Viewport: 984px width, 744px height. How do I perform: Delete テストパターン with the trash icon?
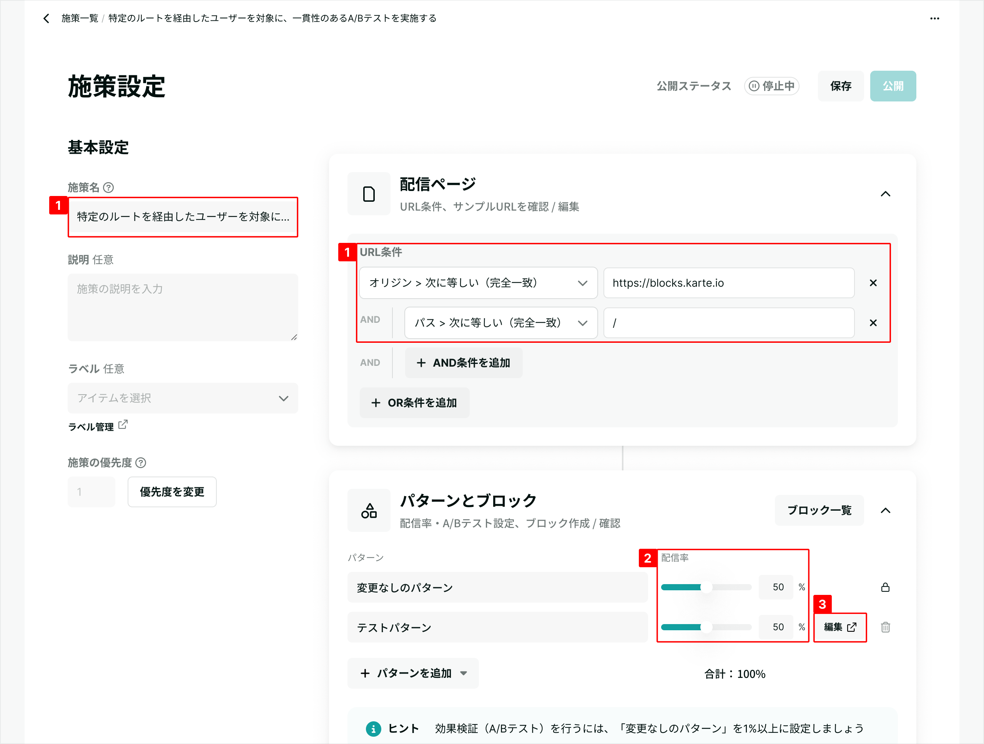[885, 627]
